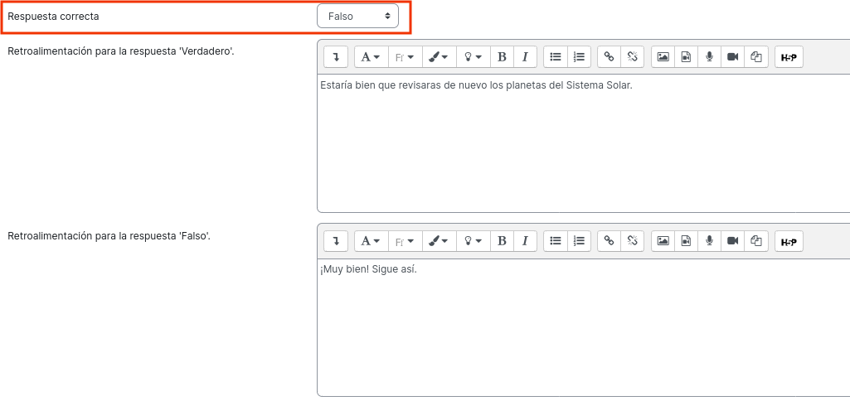The image size is (850, 401).
Task: Record audio in the 'Verdadero' feedback editor
Action: tap(709, 57)
